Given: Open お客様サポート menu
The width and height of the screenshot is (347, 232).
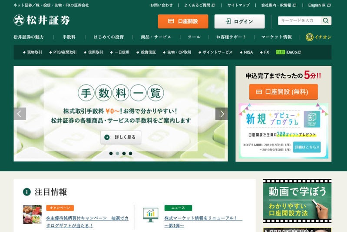Looking at the screenshot, I should (x=231, y=37).
